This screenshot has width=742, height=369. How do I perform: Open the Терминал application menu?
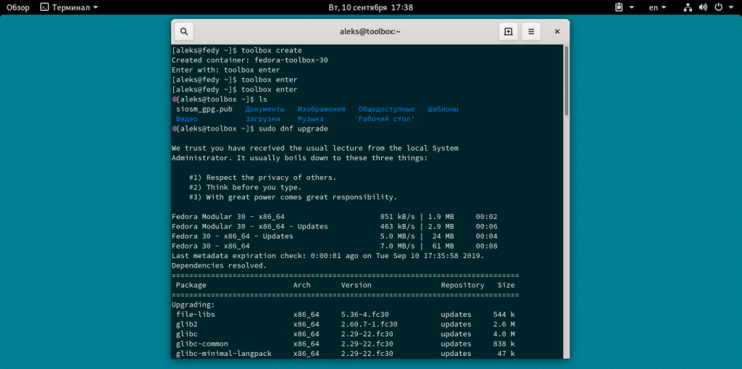coord(70,7)
